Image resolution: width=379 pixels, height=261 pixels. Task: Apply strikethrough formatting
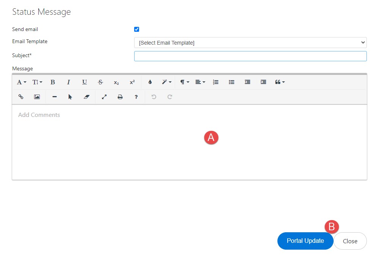point(100,82)
